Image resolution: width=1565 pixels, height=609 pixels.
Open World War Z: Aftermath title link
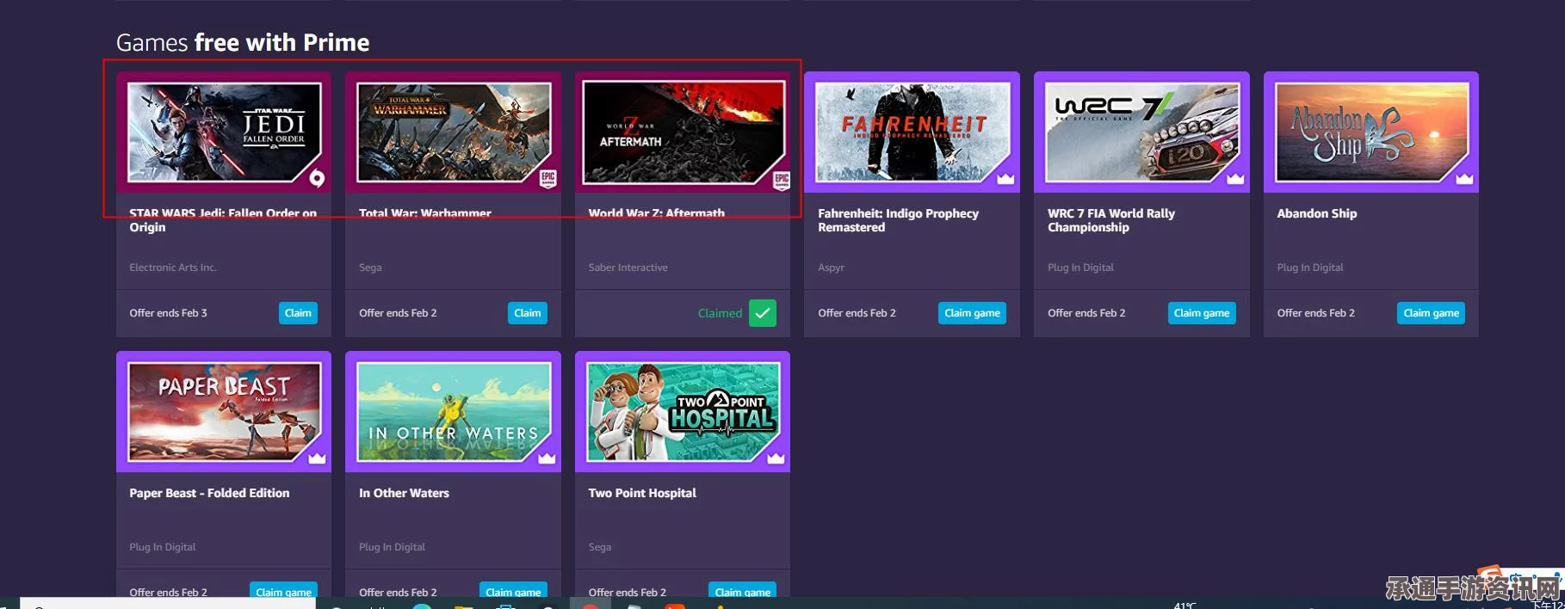pyautogui.click(x=656, y=213)
